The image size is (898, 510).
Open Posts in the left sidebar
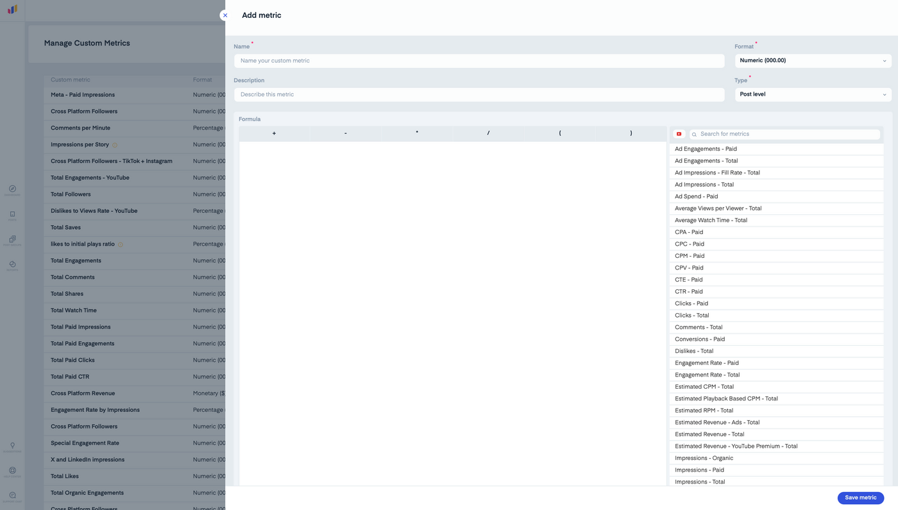click(x=12, y=216)
